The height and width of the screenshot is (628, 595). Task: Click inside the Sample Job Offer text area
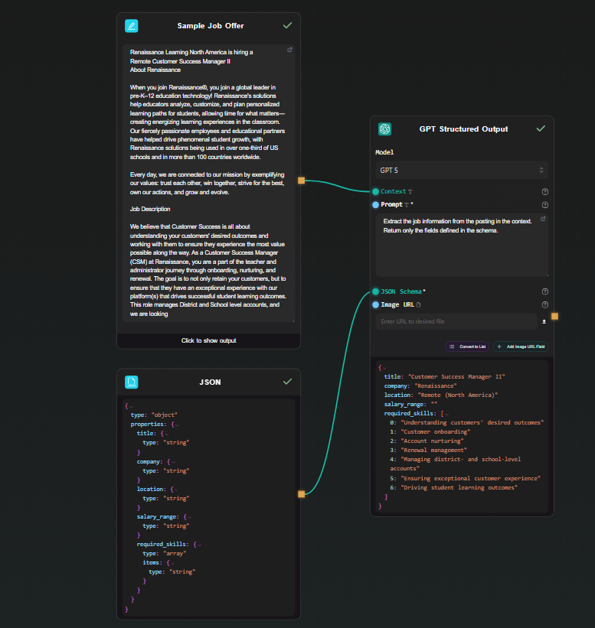coord(208,183)
